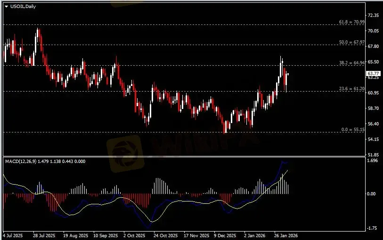Click the 4 Jul 2025 date label
This screenshot has height=240, width=383.
tap(13, 235)
